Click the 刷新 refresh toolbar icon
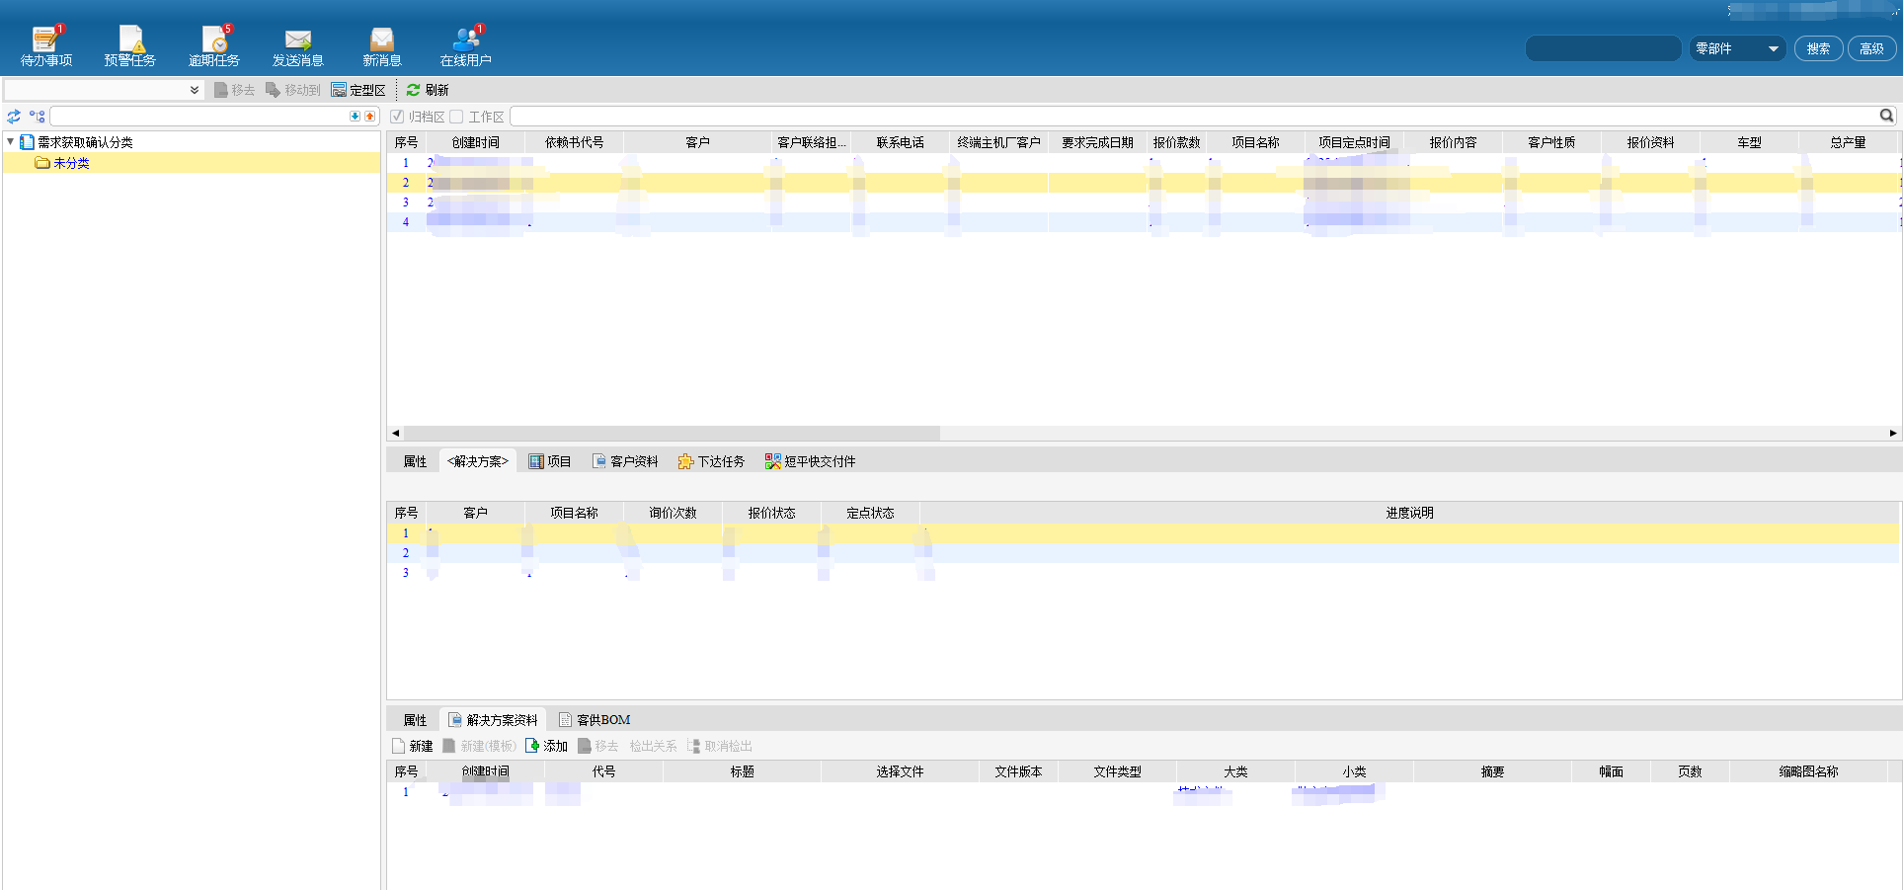The width and height of the screenshot is (1903, 890). (414, 90)
